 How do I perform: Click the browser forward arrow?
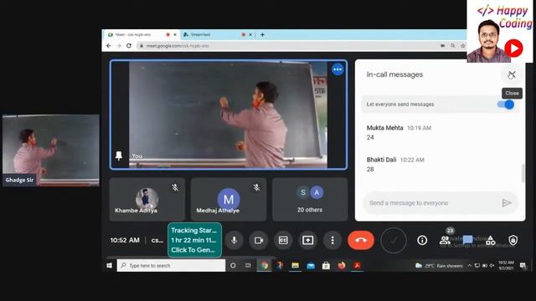(119, 45)
